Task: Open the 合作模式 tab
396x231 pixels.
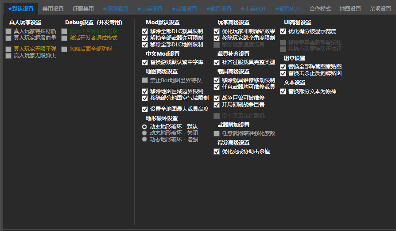Action: click(x=320, y=9)
